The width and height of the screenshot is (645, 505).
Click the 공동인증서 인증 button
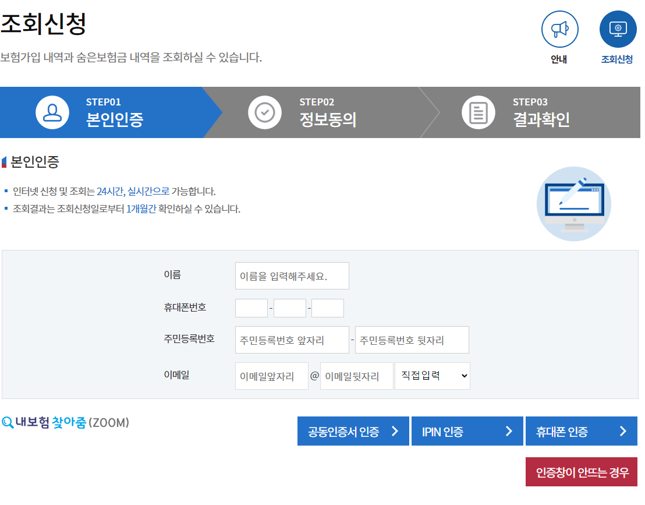pos(353,431)
